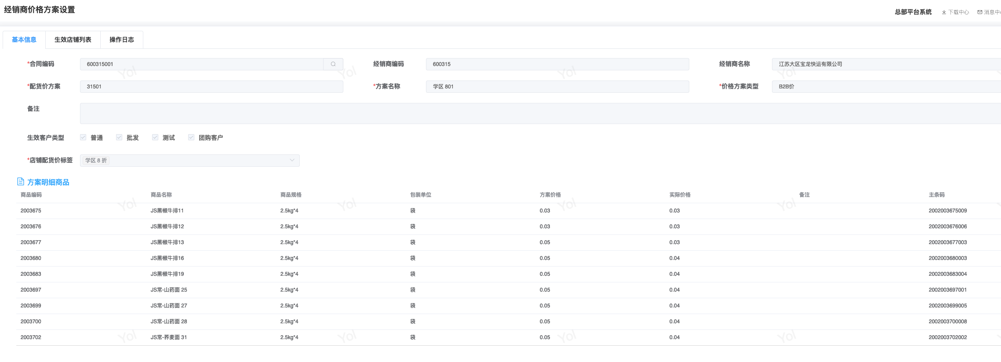Click the 配货价方案 field with 31501

(211, 87)
